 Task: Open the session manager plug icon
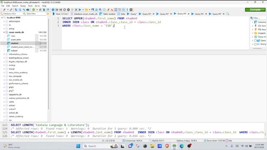point(5,10)
